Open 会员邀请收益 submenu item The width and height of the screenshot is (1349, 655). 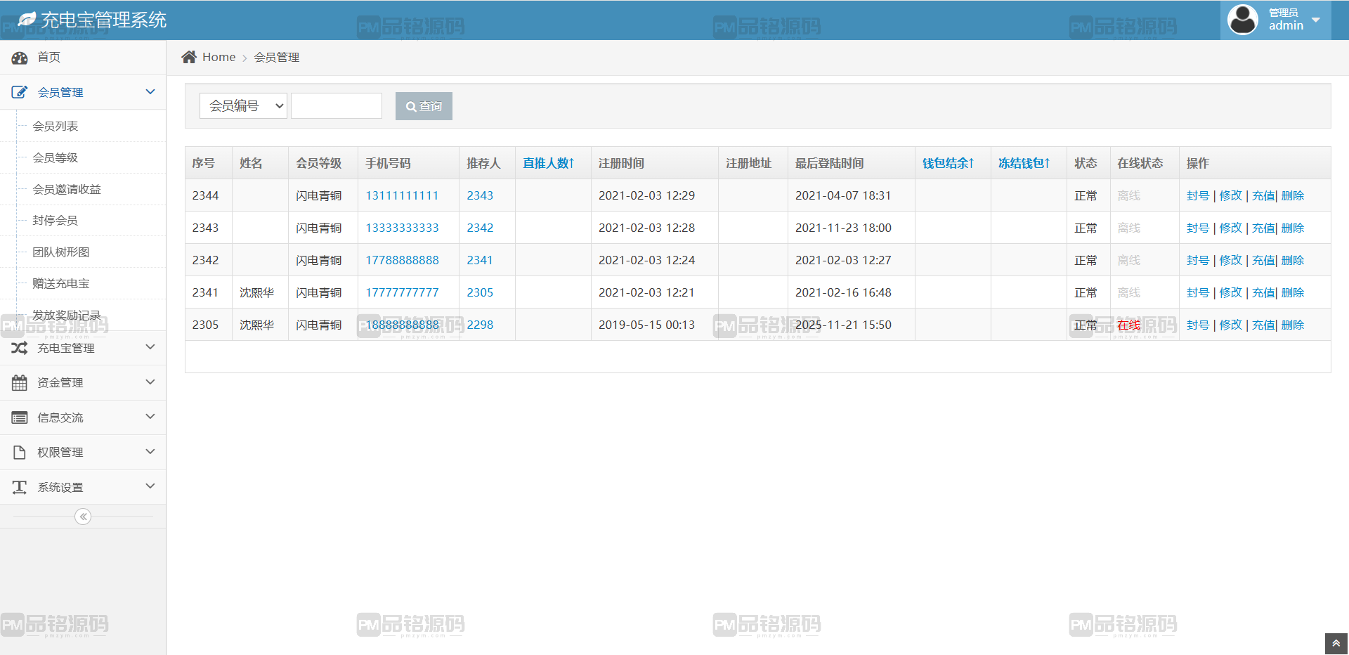click(67, 189)
